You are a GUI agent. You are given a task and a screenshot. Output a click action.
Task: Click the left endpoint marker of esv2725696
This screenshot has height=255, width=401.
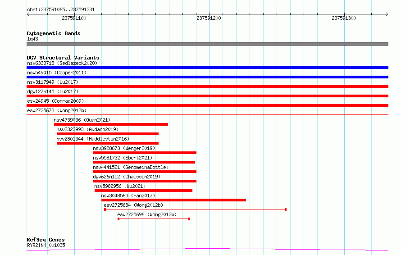pos(118,219)
